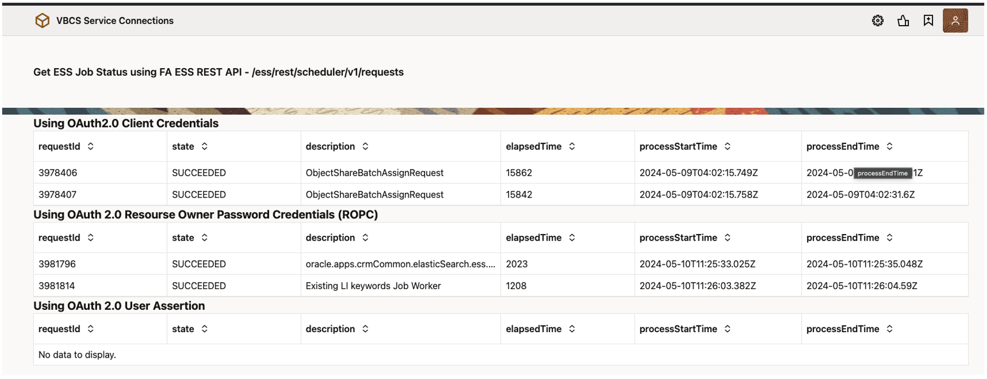
Task: Sort Client Credentials table by processStartTime
Action: coord(727,146)
